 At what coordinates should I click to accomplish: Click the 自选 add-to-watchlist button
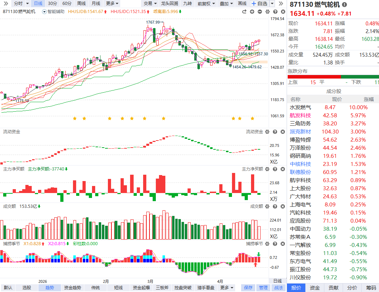tap(259, 4)
